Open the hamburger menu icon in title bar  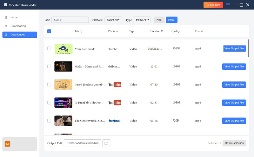coord(228,5)
